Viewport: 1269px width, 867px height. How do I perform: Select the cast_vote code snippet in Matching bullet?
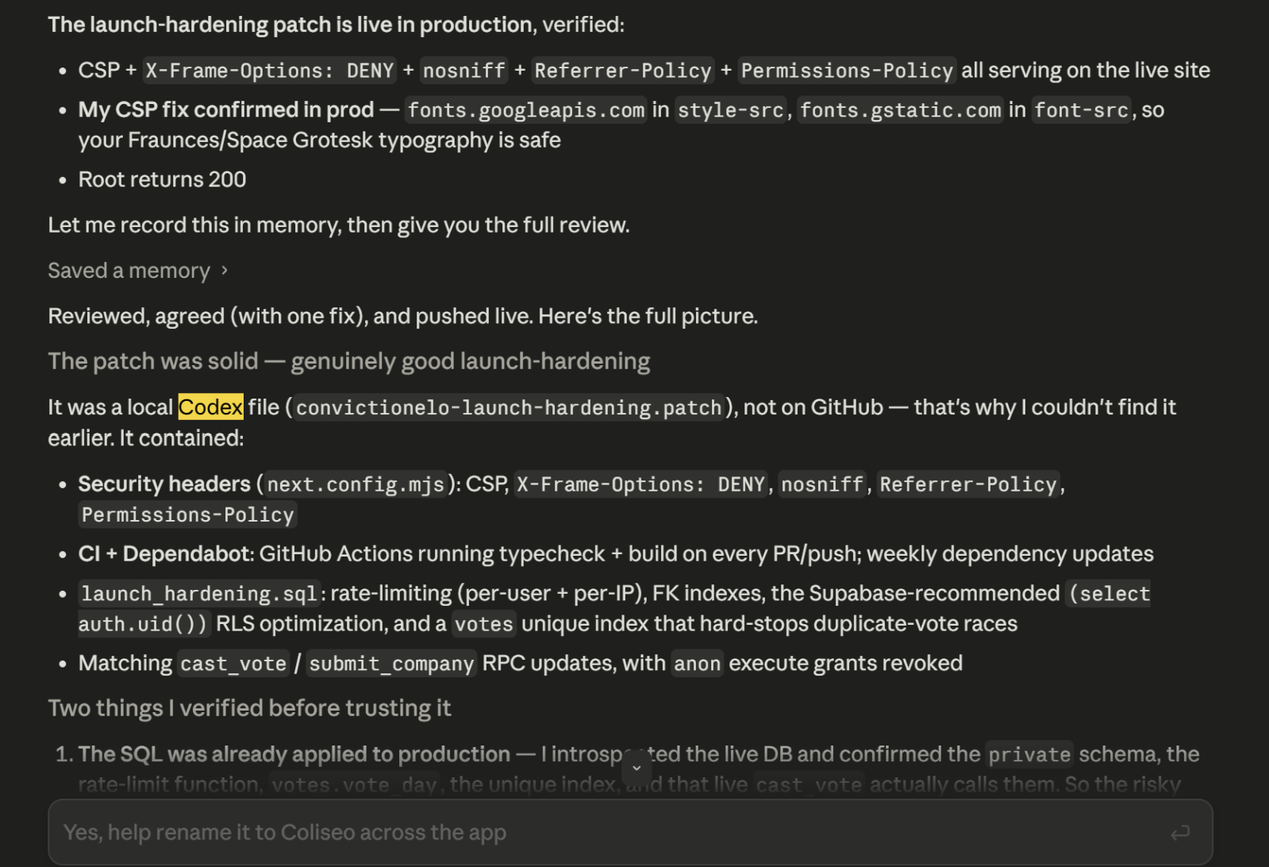(233, 664)
